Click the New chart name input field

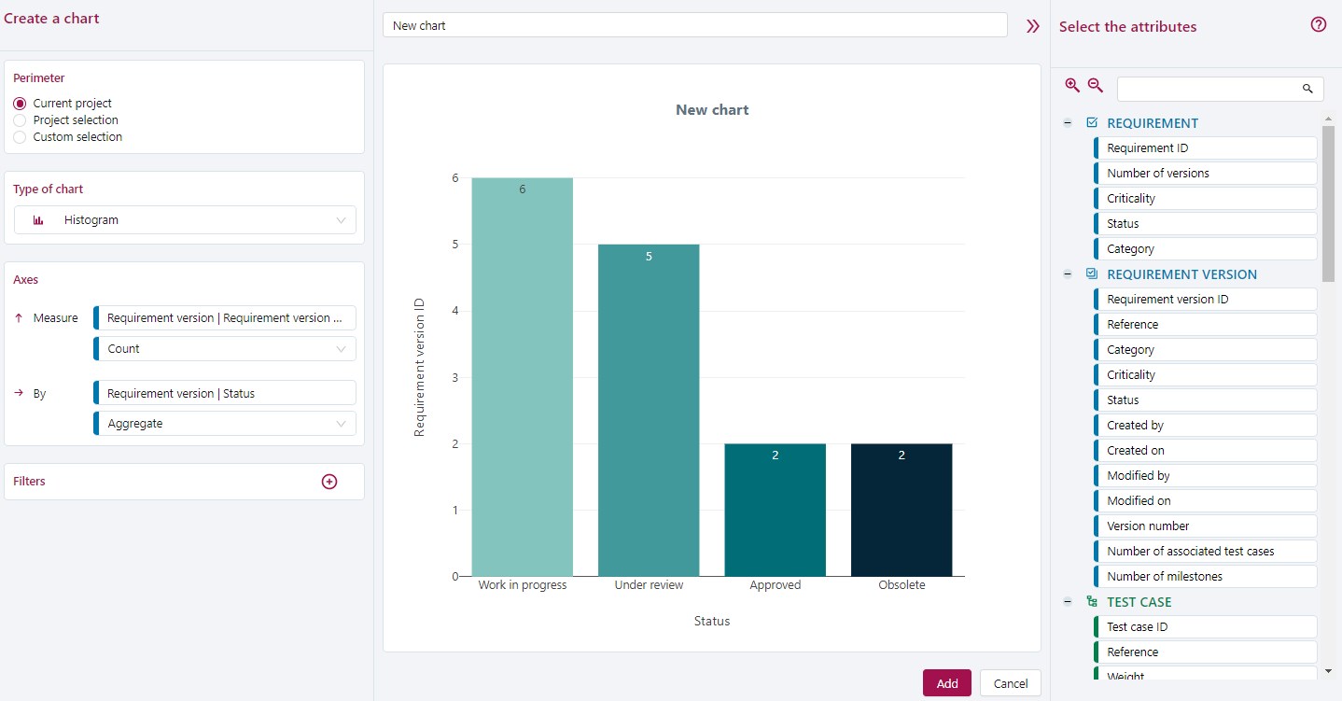[694, 25]
